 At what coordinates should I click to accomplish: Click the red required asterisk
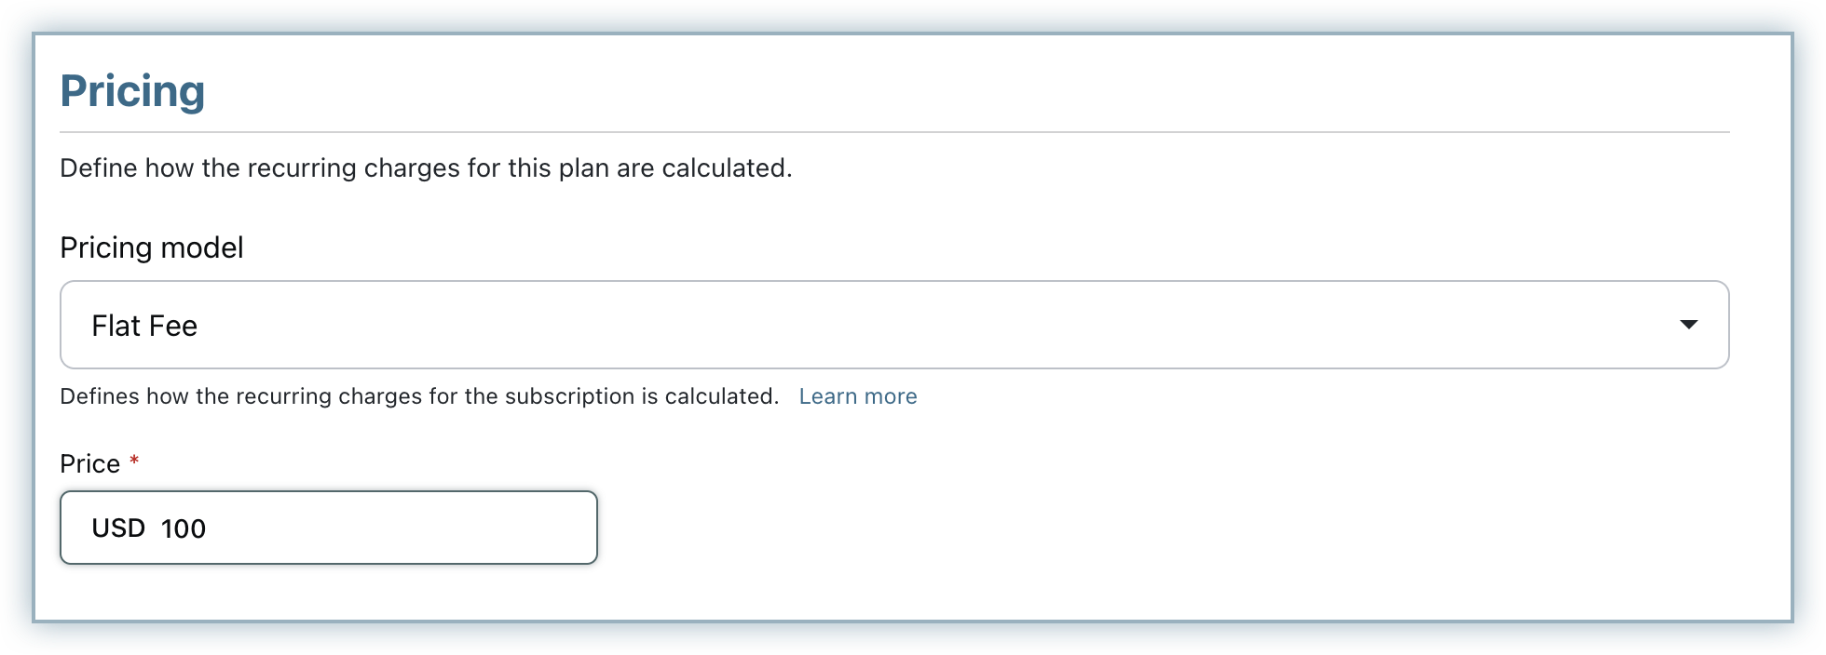pos(134,461)
